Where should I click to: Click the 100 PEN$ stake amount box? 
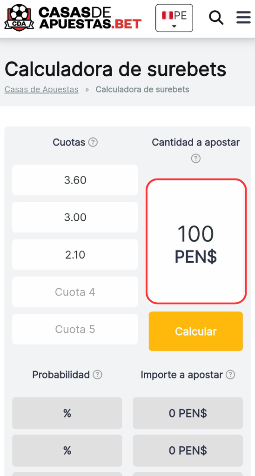coord(196,241)
